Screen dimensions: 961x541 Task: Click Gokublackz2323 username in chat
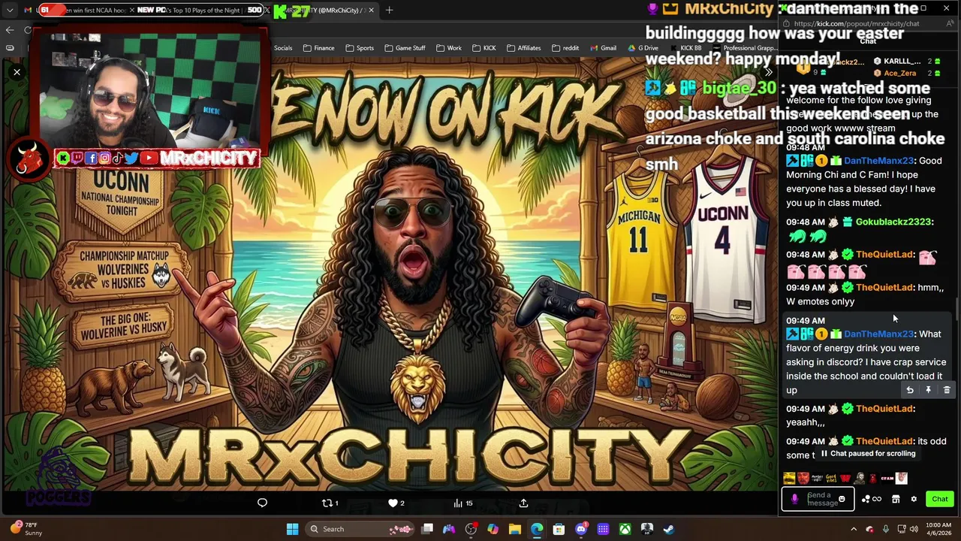893,222
